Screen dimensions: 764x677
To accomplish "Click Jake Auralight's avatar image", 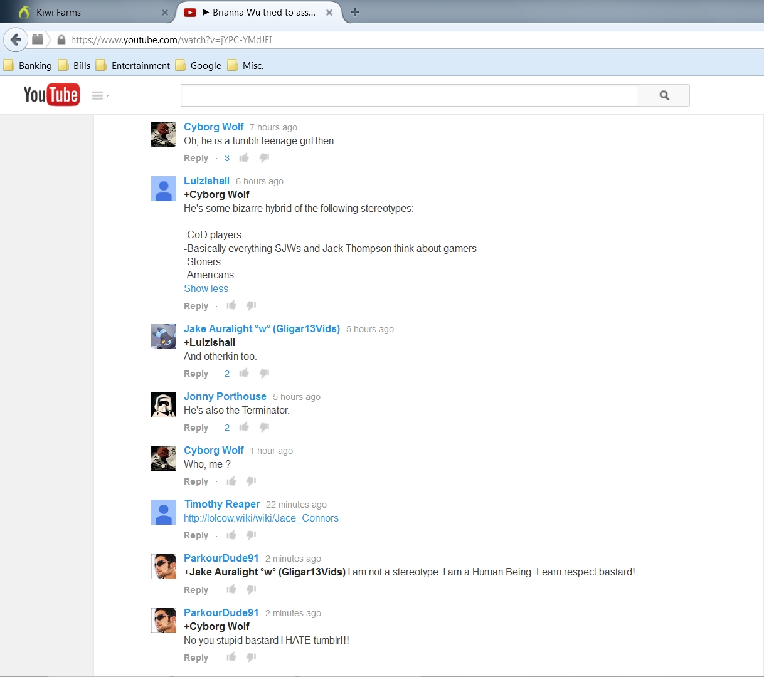I will coord(164,337).
